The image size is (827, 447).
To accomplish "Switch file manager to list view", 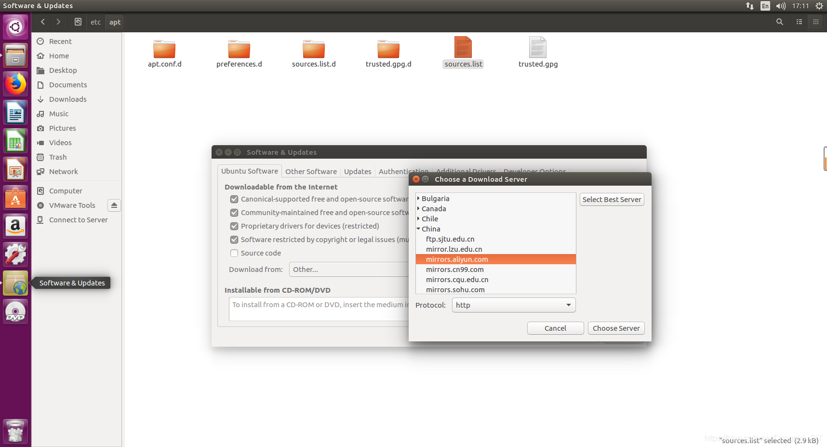I will click(799, 22).
